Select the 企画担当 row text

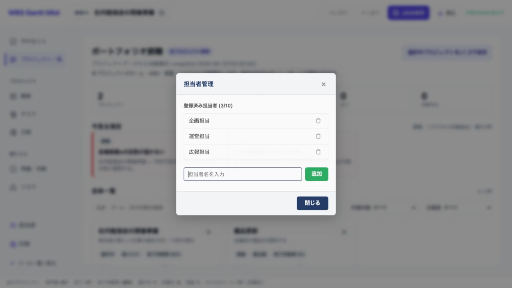tap(199, 121)
